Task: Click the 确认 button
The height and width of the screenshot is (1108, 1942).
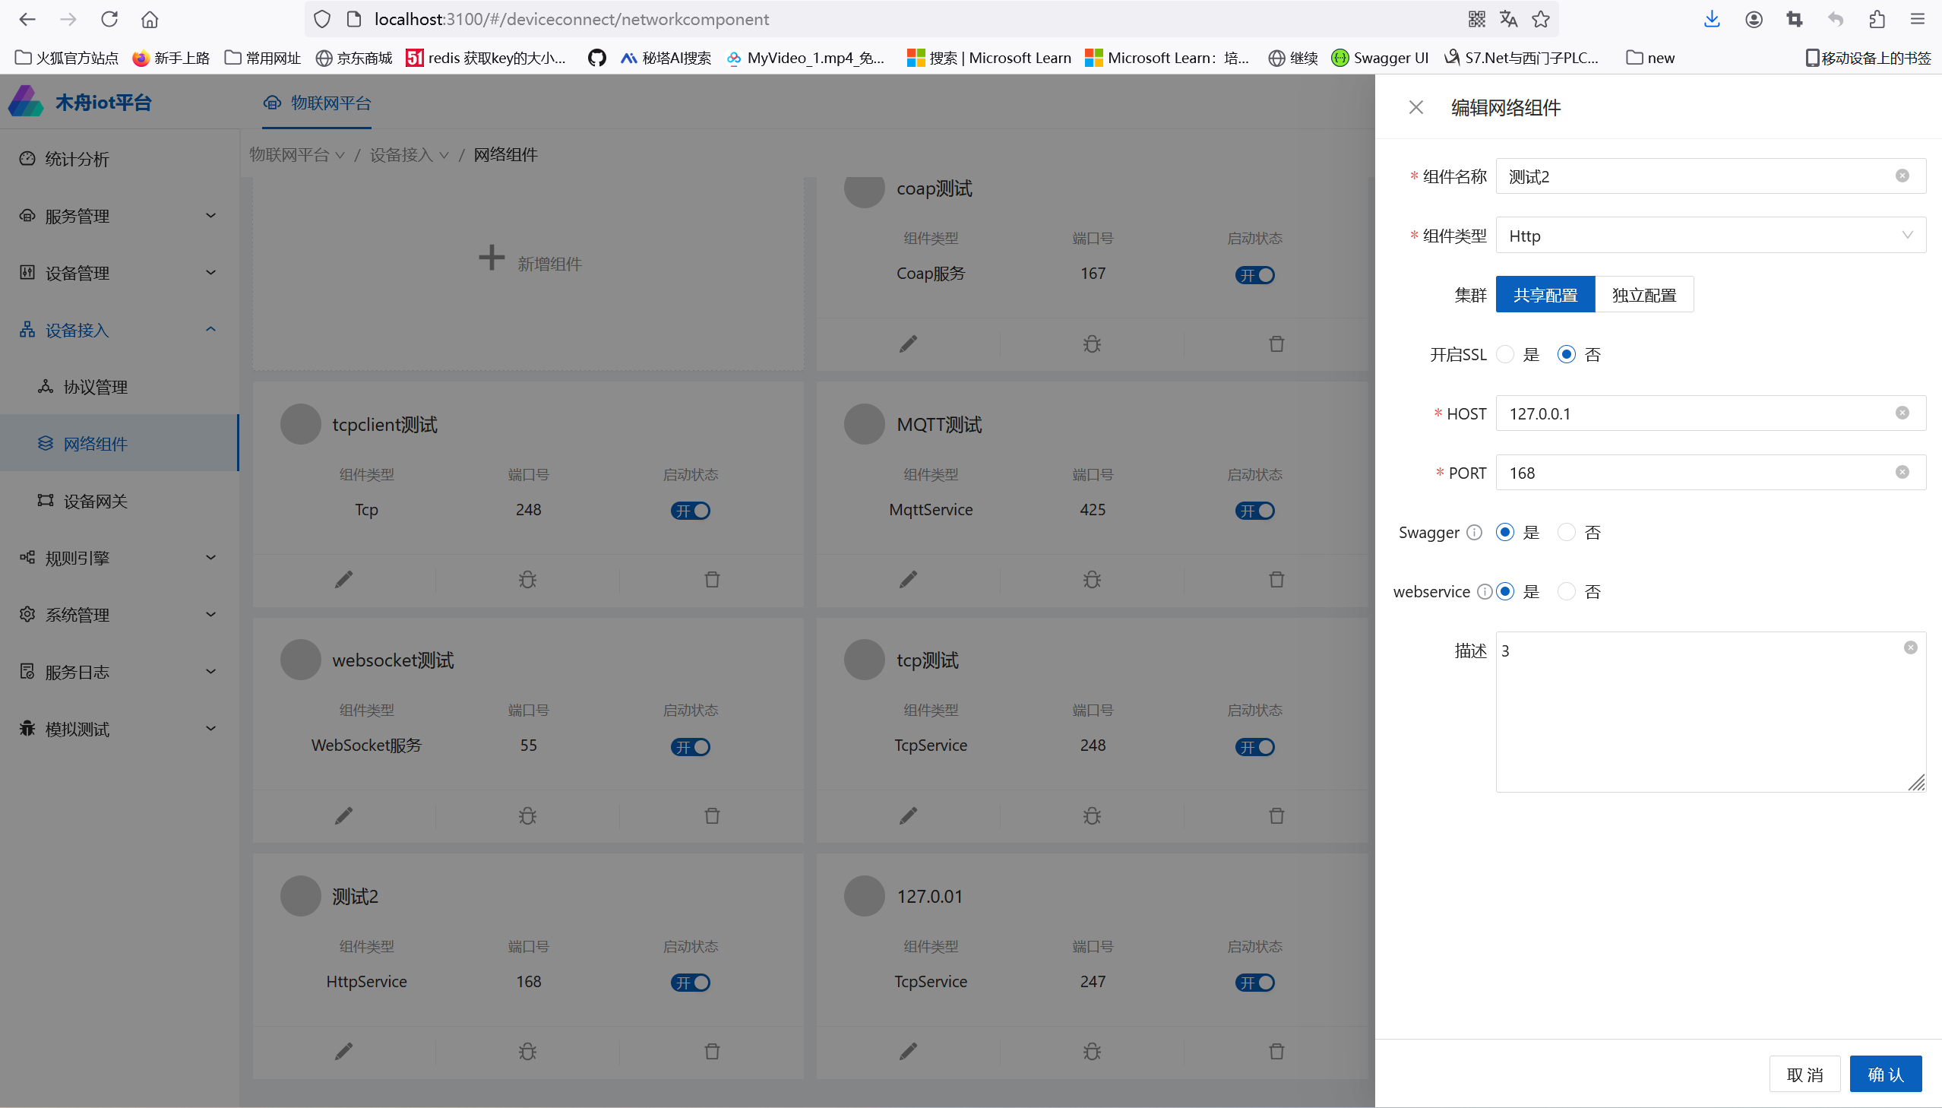Action: (x=1885, y=1074)
